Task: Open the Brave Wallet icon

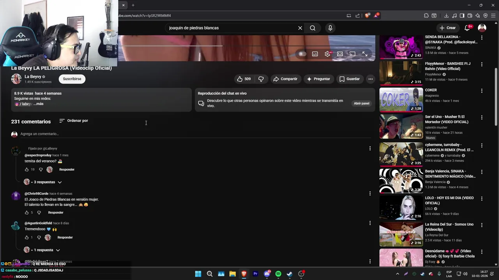Action: click(x=470, y=16)
